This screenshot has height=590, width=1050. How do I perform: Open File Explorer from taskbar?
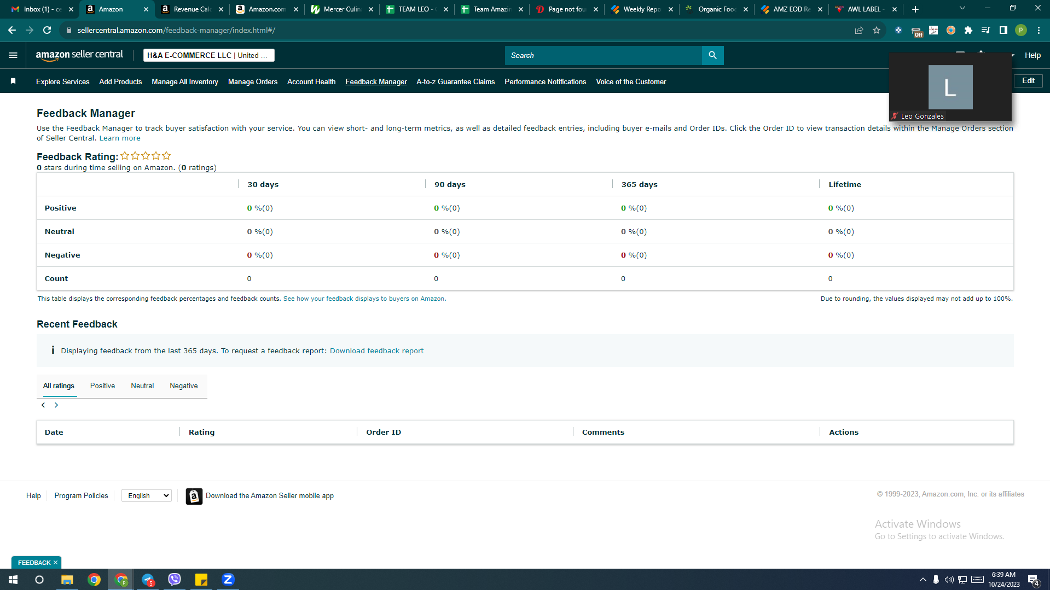tap(67, 580)
